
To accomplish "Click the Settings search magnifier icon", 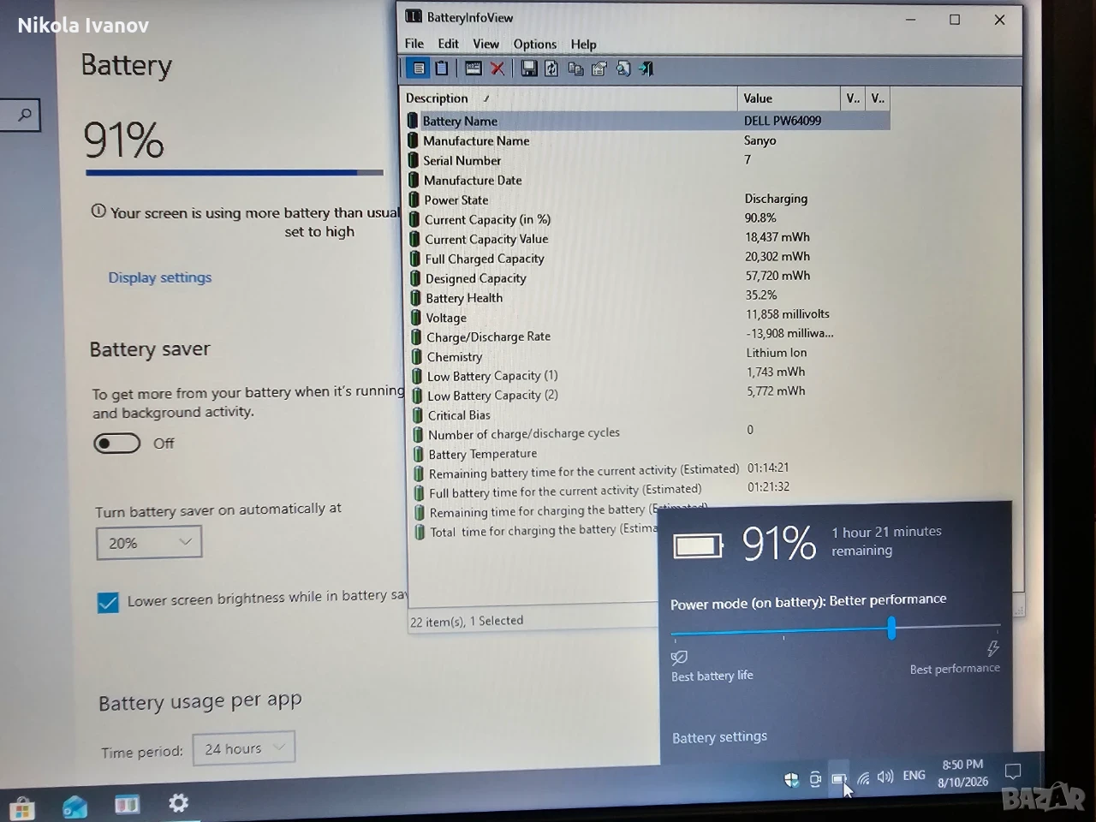I will click(x=25, y=115).
